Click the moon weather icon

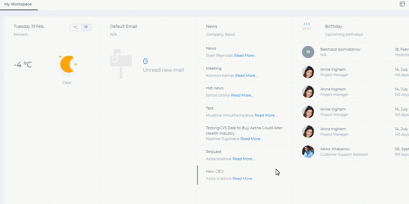click(x=68, y=64)
